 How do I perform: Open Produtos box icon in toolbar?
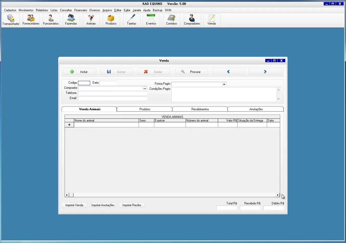point(111,20)
